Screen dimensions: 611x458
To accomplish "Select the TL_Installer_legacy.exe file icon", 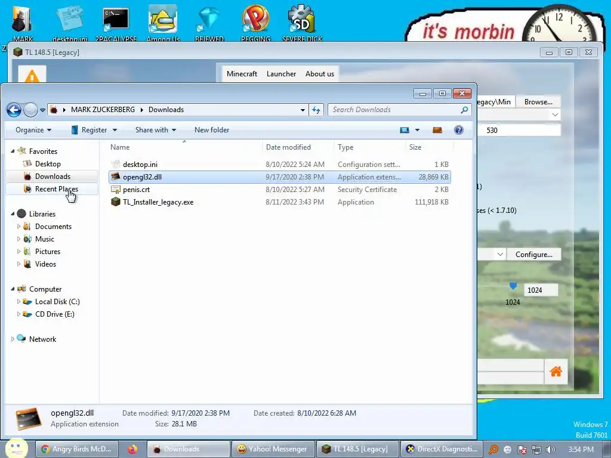I will point(115,202).
